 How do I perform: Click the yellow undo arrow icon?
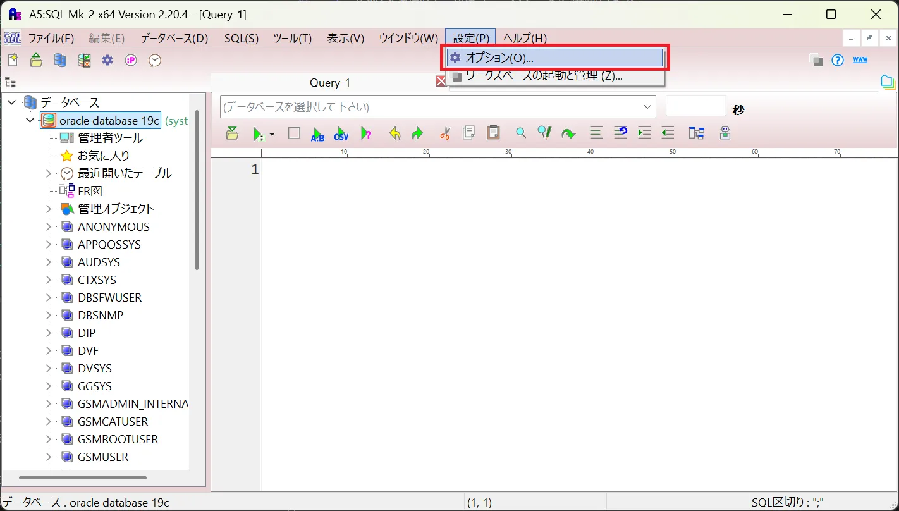395,133
